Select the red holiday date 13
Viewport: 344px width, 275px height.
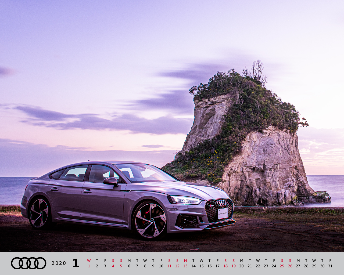(185, 266)
